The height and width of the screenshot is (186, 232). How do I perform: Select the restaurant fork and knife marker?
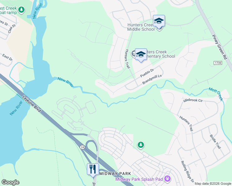tap(93, 170)
